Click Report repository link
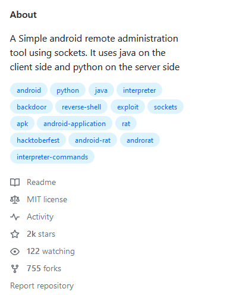243x295 pixels. [x=42, y=286]
